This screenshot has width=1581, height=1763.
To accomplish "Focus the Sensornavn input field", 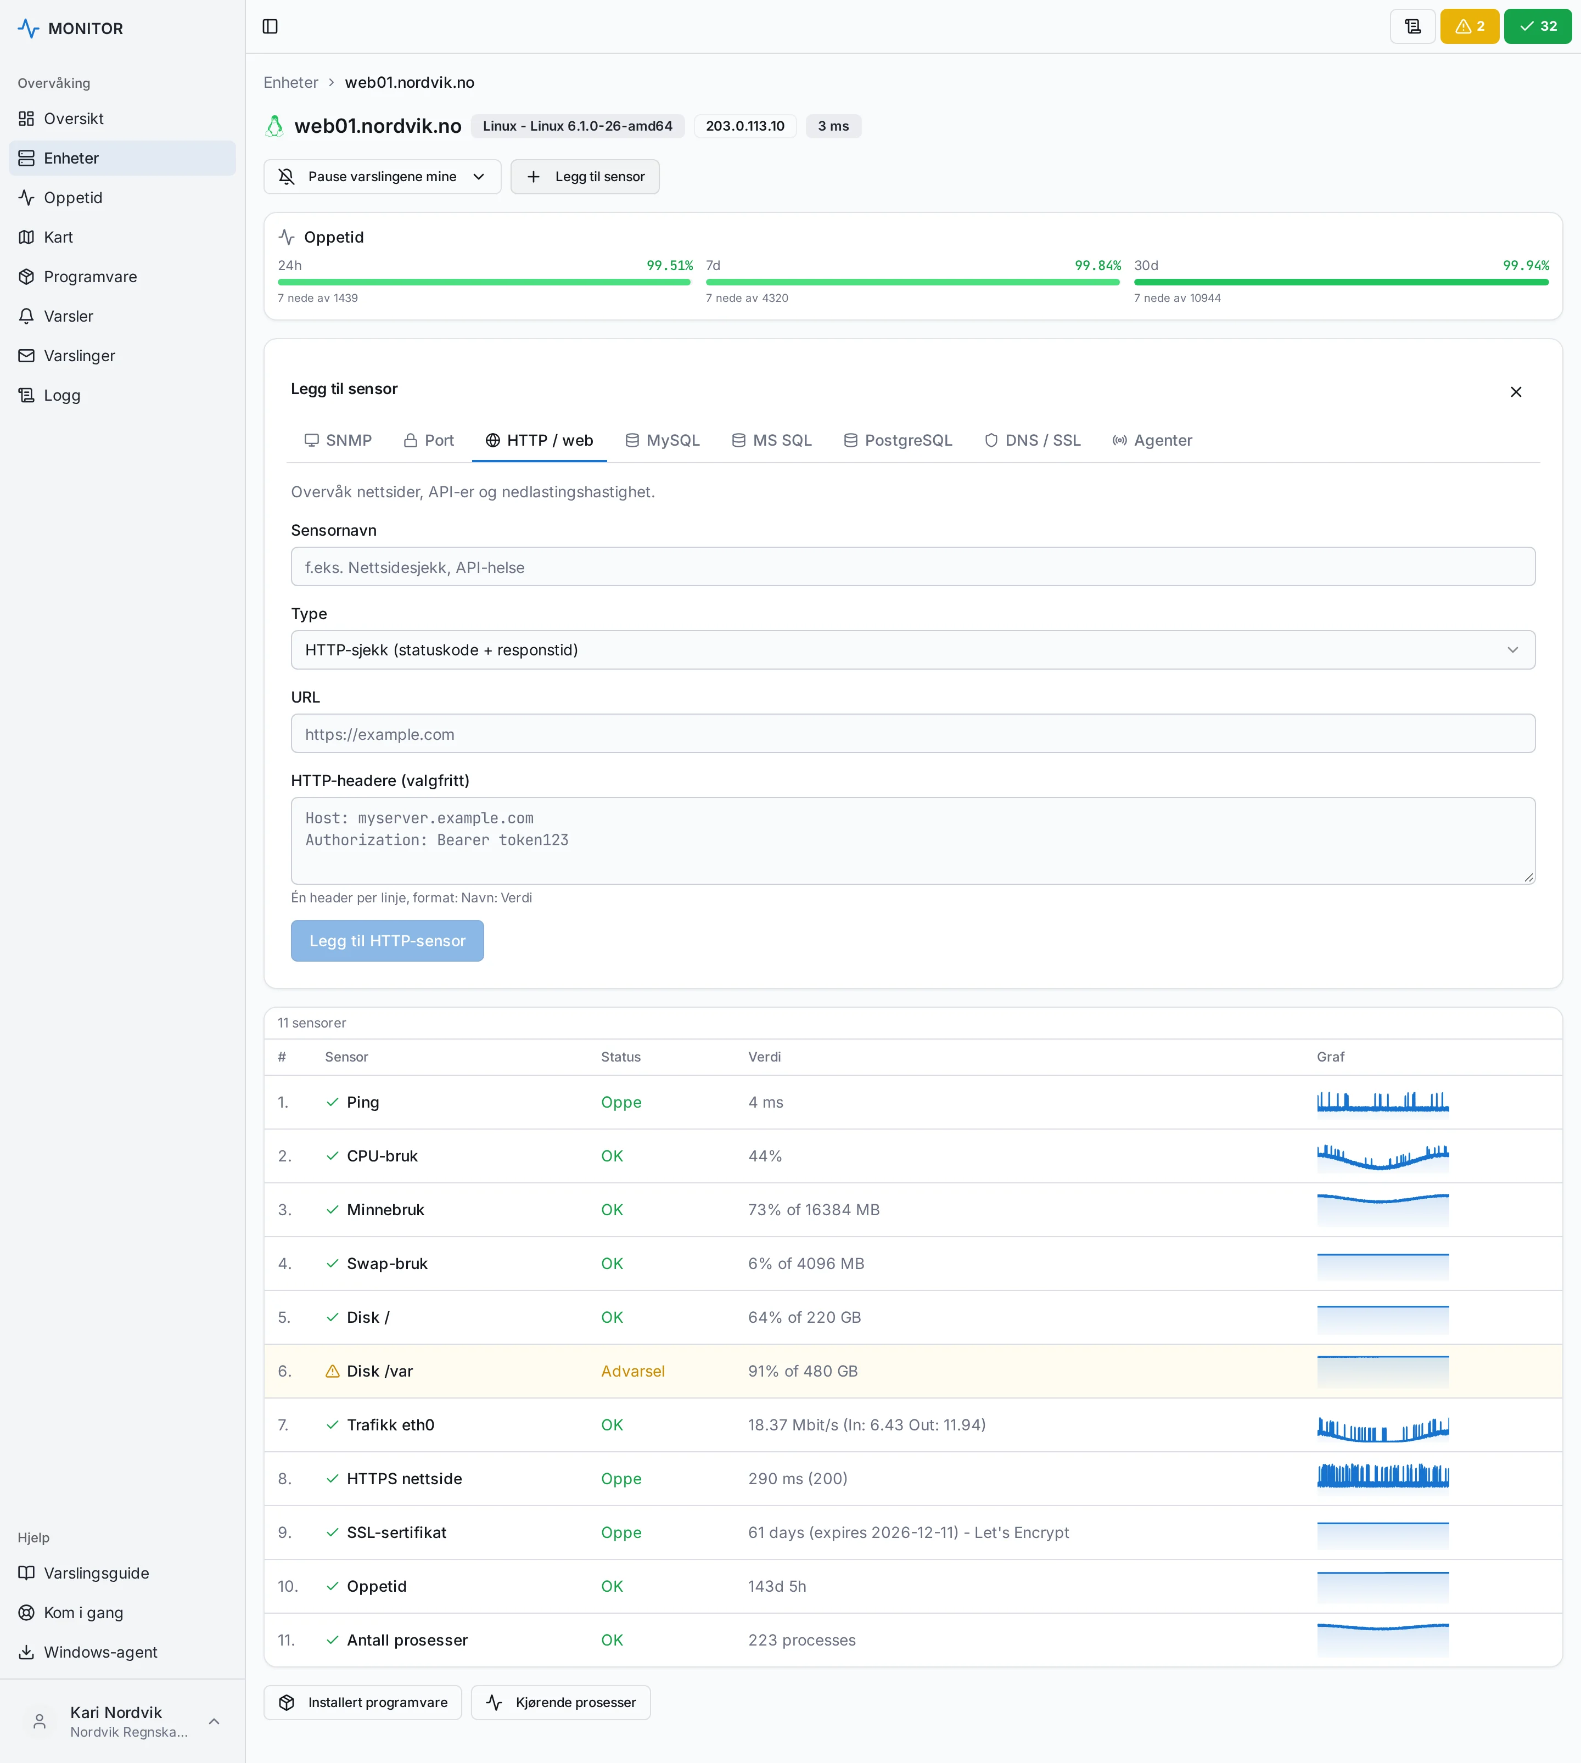I will 913,566.
